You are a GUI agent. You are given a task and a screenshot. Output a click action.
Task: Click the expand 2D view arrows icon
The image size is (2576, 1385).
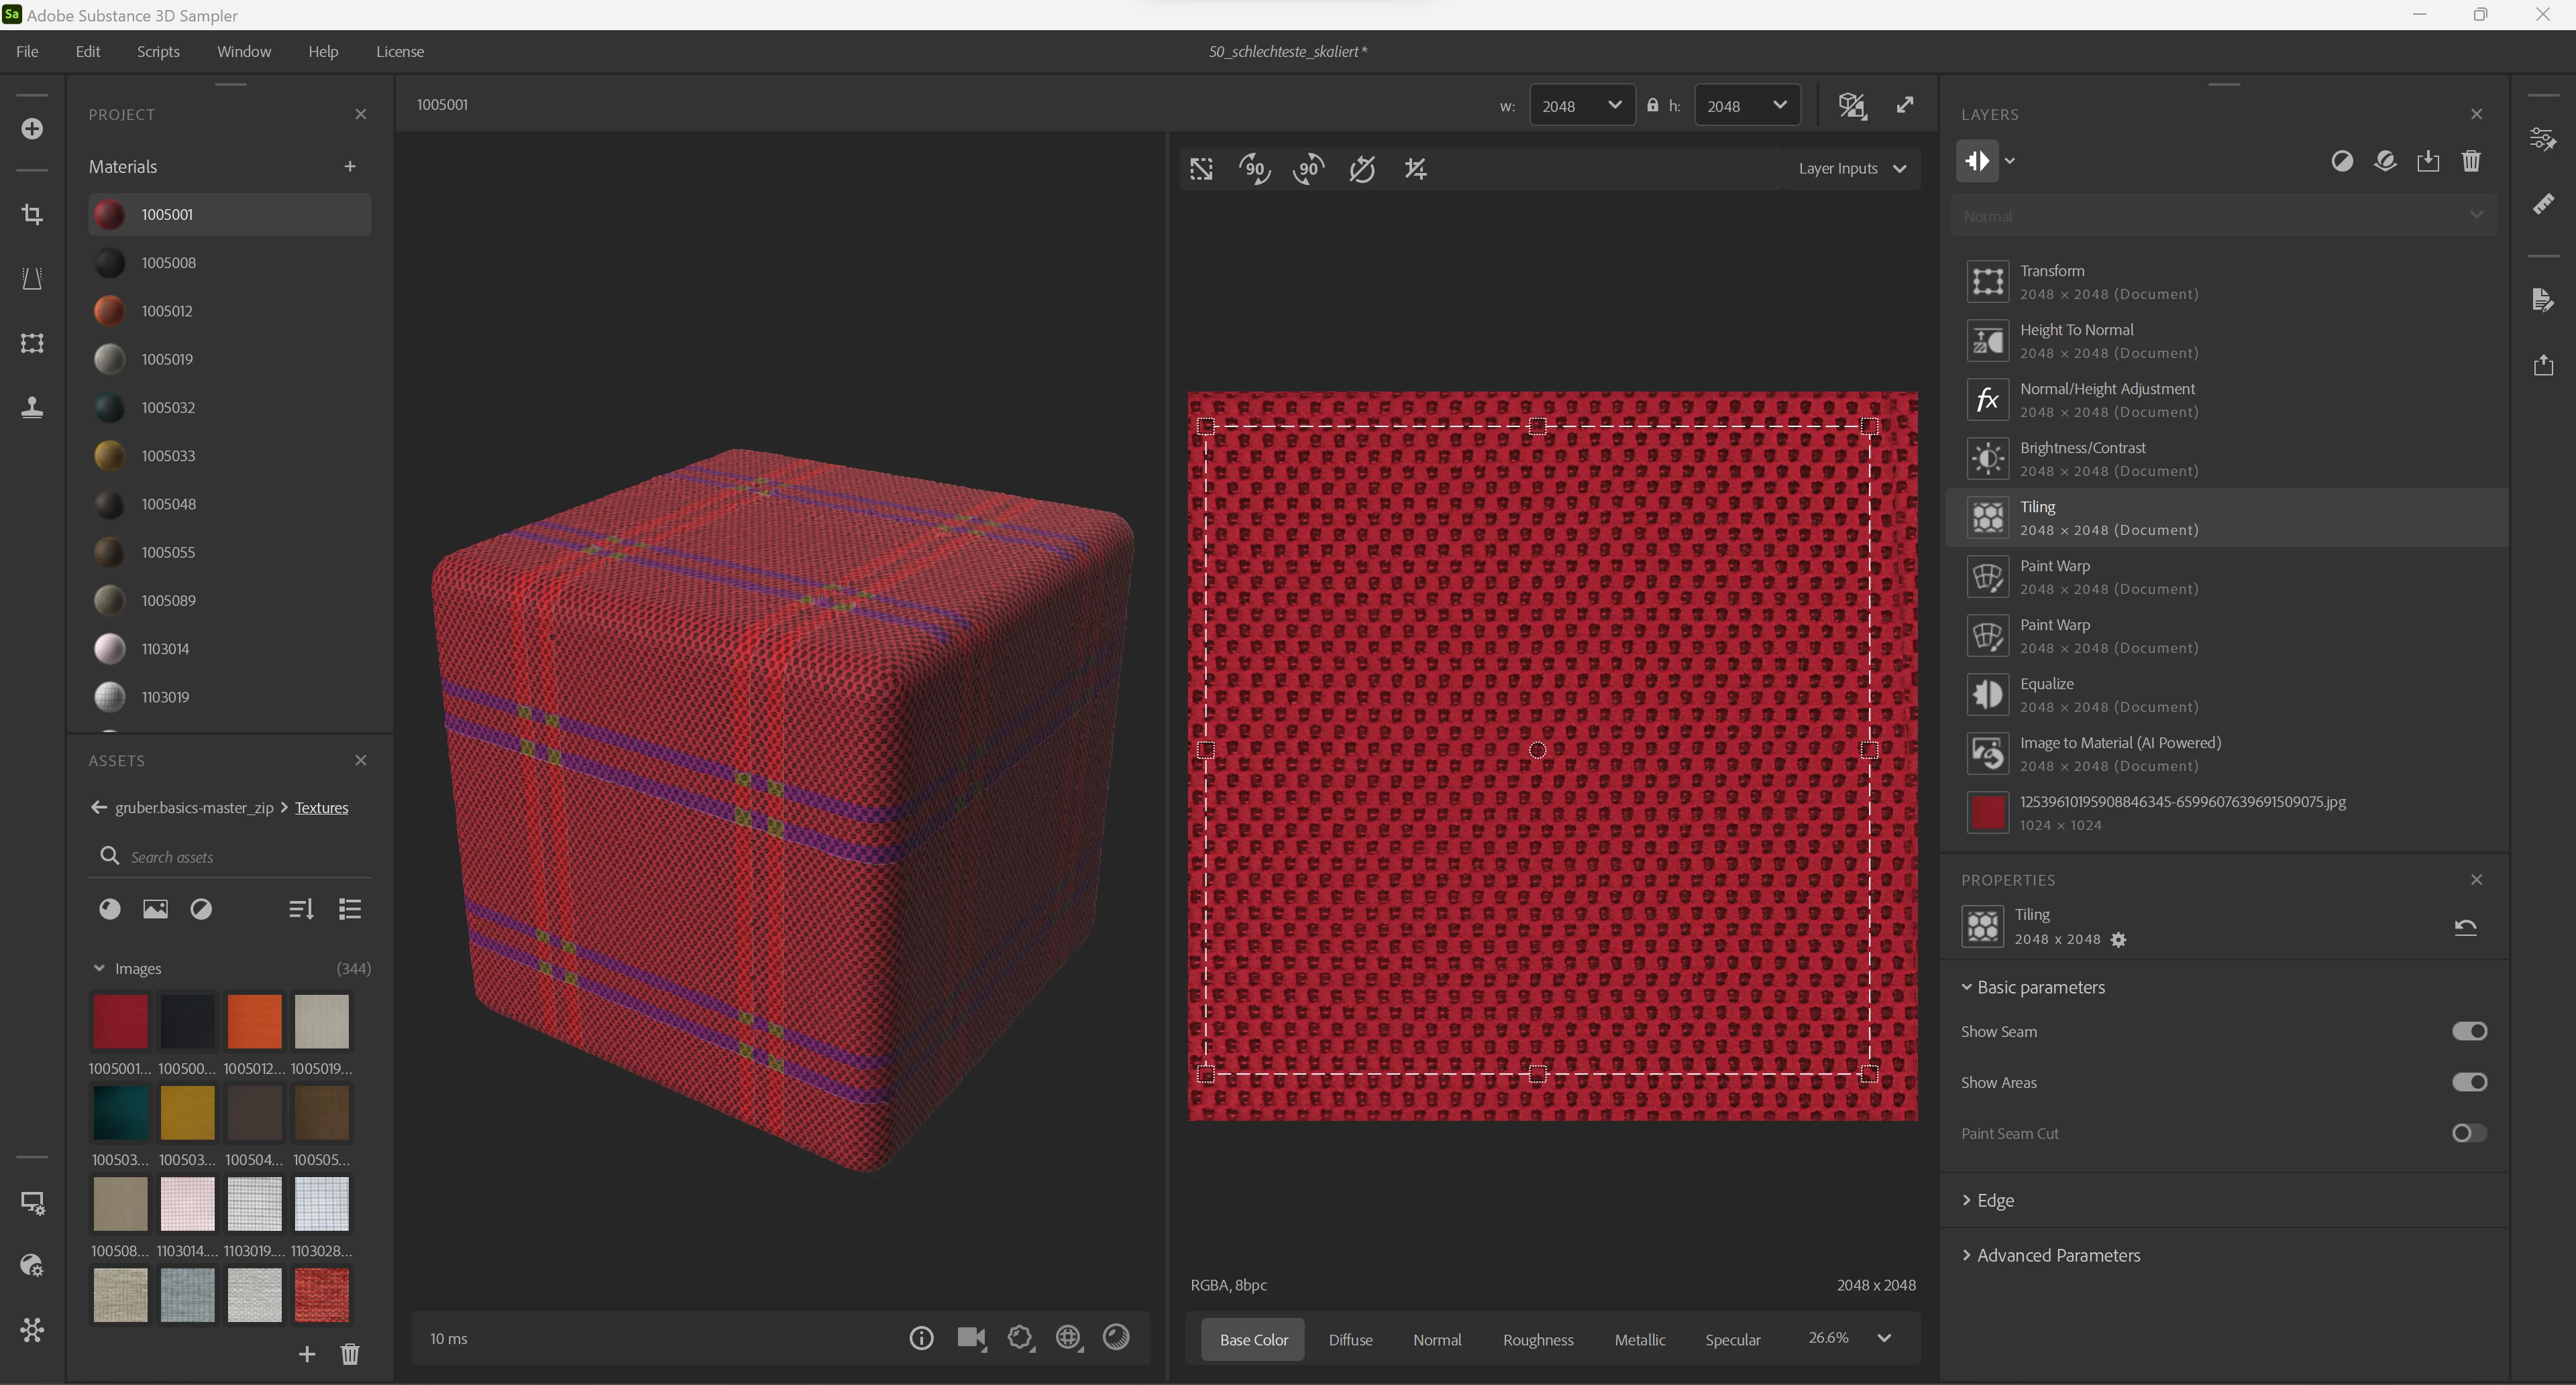(x=1905, y=106)
